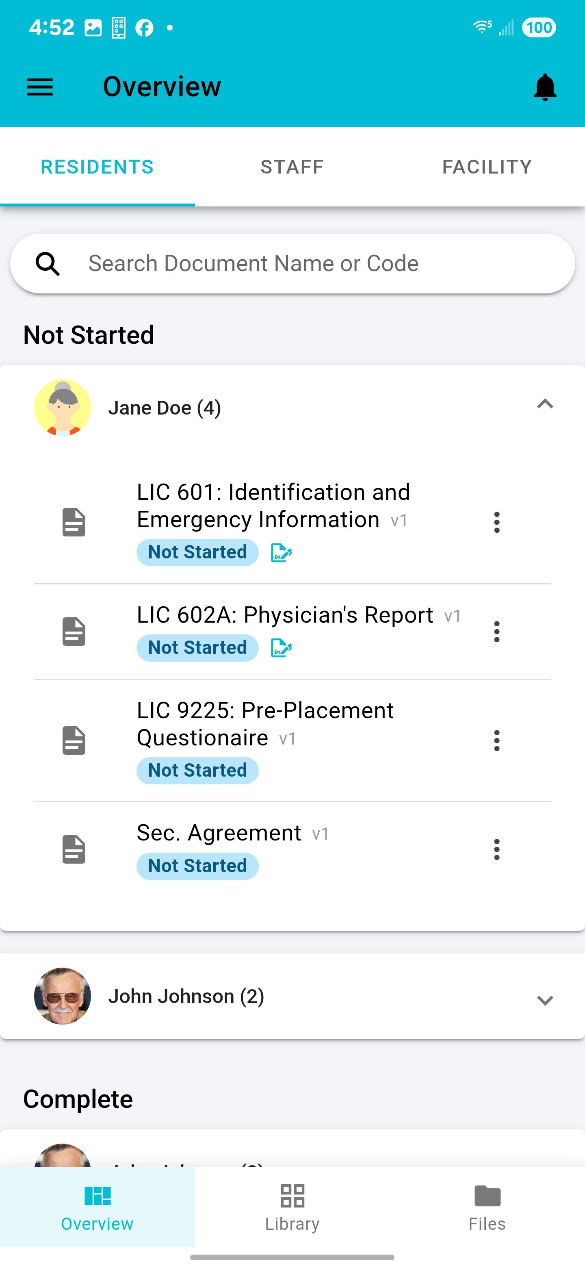Open the Sec. Agreement document
The height and width of the screenshot is (1268, 585).
click(219, 834)
